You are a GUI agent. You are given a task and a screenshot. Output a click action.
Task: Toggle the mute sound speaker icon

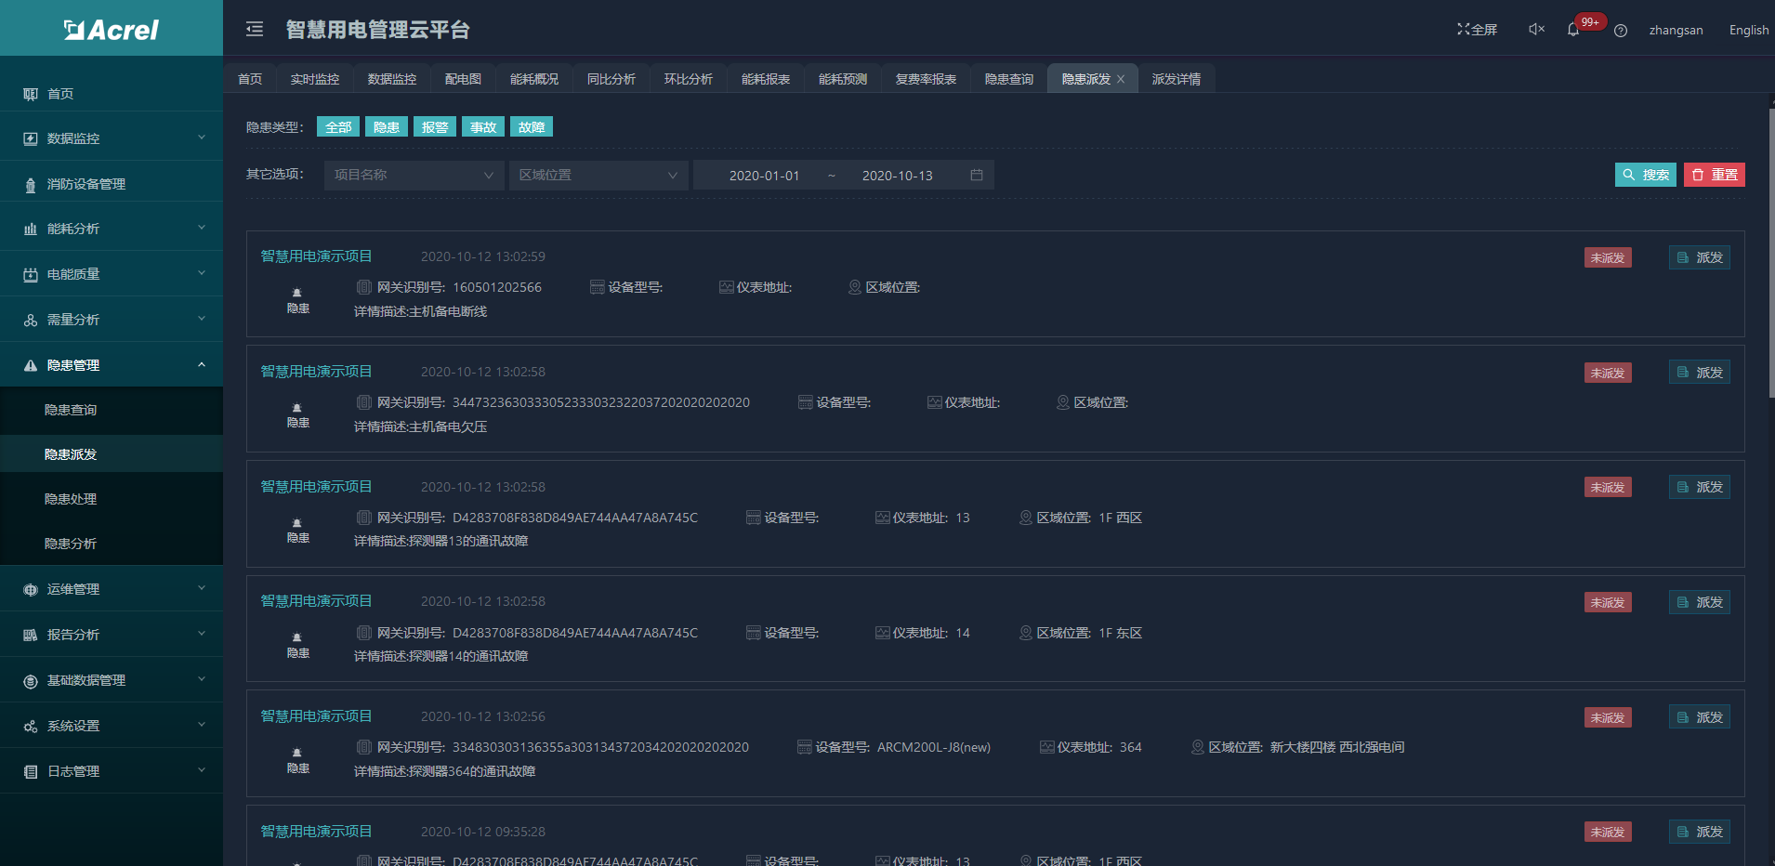[x=1536, y=30]
